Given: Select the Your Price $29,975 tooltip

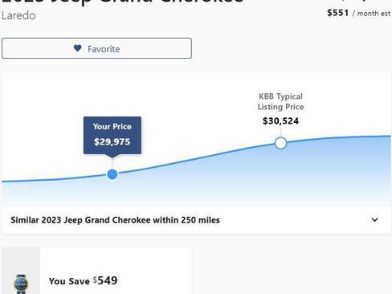Looking at the screenshot, I should [112, 137].
